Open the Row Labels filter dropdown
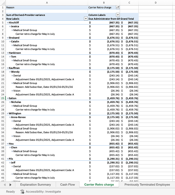 [x=86, y=19]
